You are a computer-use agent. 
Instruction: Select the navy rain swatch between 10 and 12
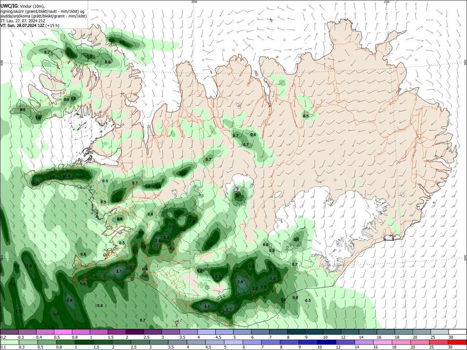click(326, 342)
